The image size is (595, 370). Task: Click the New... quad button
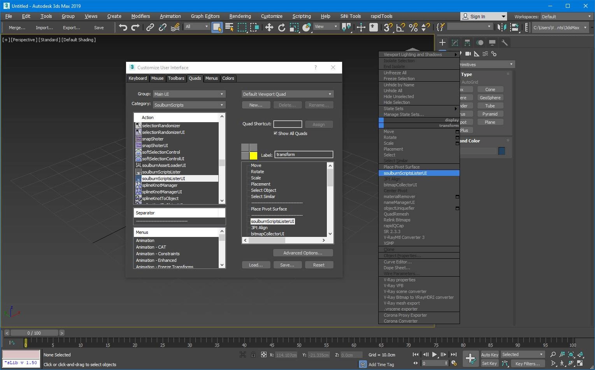[256, 105]
